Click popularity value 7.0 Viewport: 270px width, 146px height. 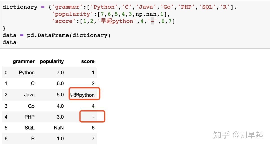(60, 73)
